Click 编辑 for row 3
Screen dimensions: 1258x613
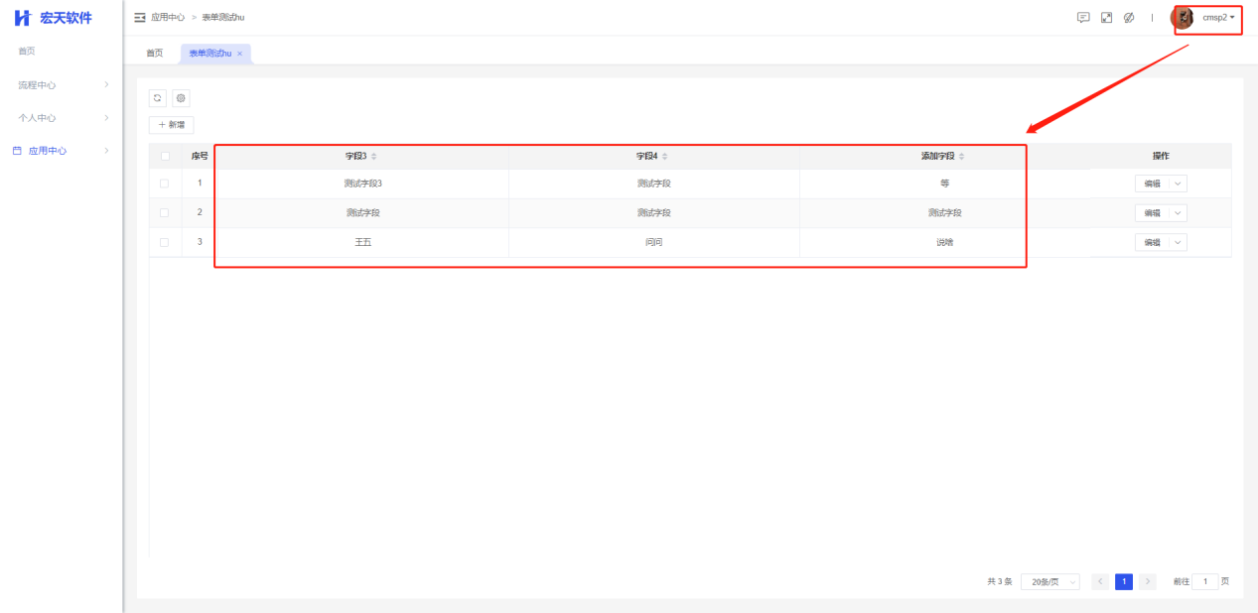[1152, 243]
